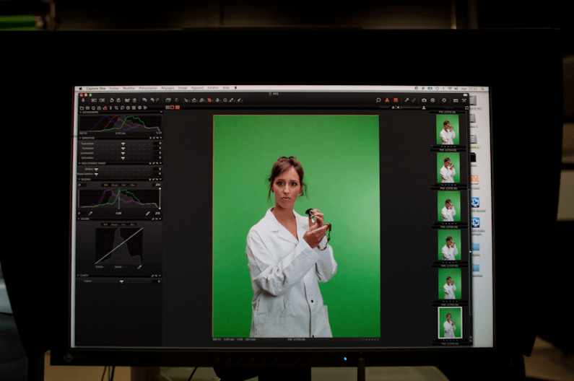Click the Redo arrow in toolbar

158,100
